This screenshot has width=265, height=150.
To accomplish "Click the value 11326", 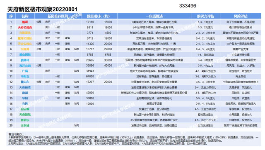I will point(90,44).
